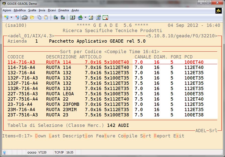Open the Modifica menu

tap(20, 10)
